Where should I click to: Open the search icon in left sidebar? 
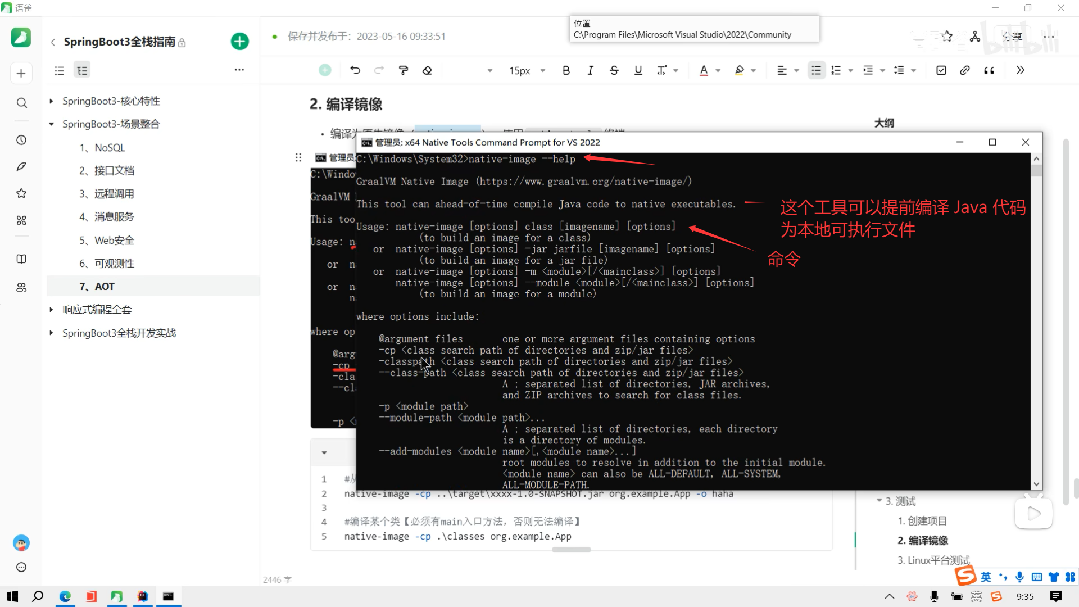coord(21,103)
